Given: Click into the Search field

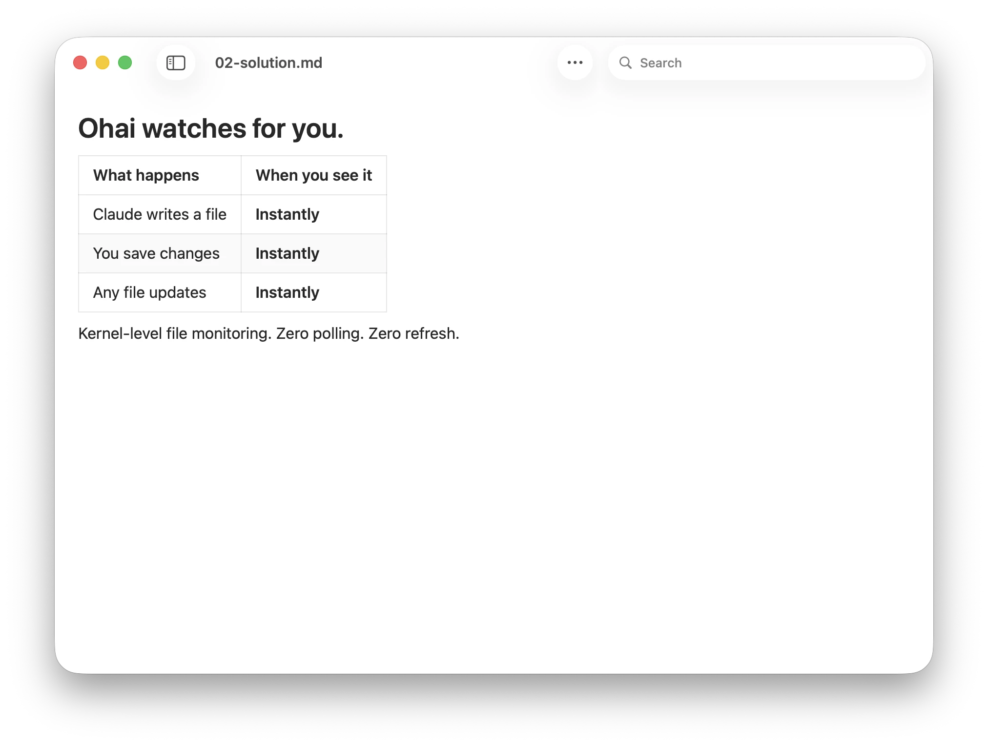Looking at the screenshot, I should [x=776, y=63].
